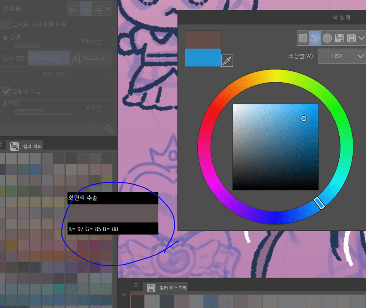The height and width of the screenshot is (308, 366).
Task: Click the eyedropper icon in 색 설정 dialog
Action: 227,61
